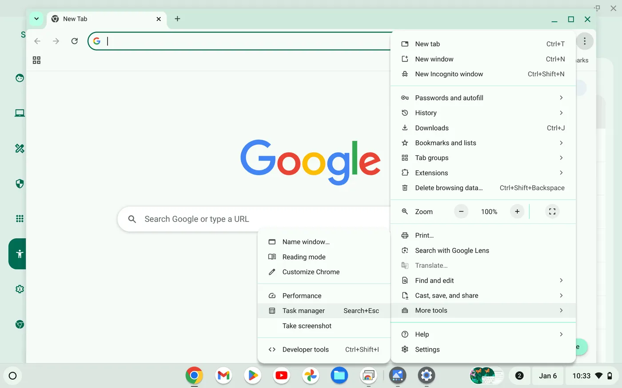Expand More tools submenu
Image resolution: width=622 pixels, height=388 pixels.
tap(483, 310)
